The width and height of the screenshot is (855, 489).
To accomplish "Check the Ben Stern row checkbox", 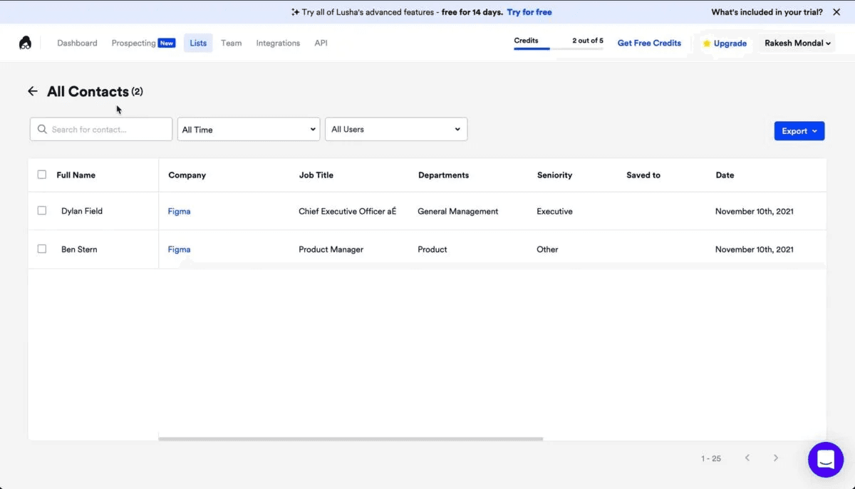I will (x=42, y=249).
